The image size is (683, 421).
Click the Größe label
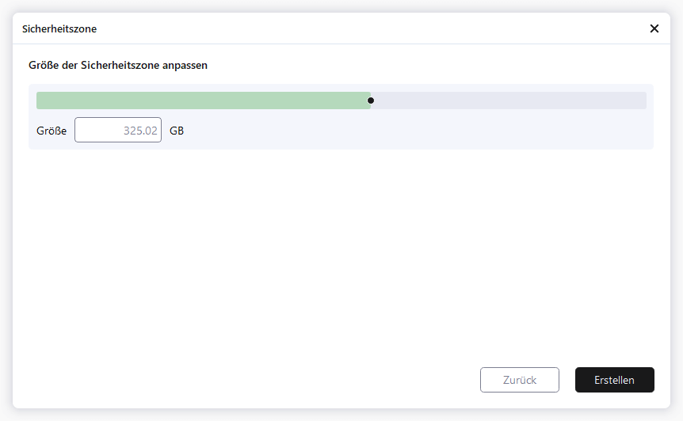pos(52,131)
